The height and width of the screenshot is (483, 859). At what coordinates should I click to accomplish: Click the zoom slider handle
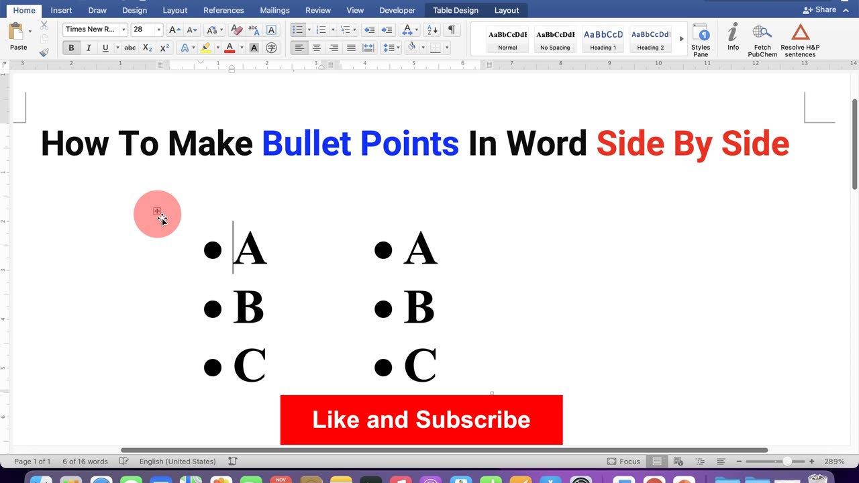pos(787,462)
